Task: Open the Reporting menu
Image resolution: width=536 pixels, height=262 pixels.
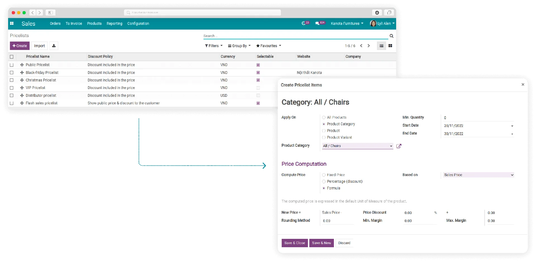Action: pyautogui.click(x=114, y=23)
